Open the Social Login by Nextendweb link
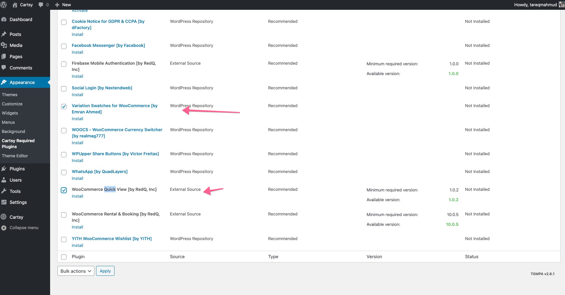 pyautogui.click(x=102, y=88)
